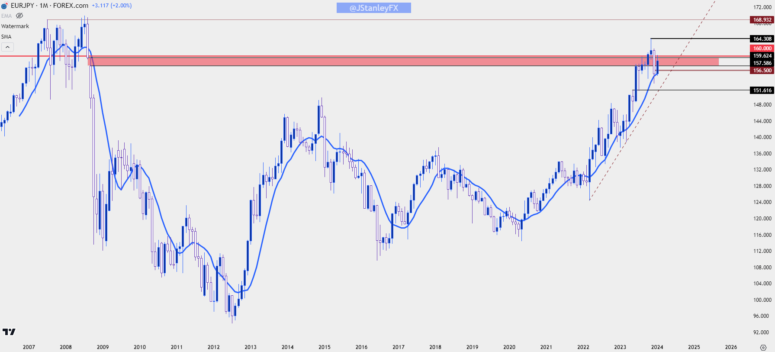
Task: Click 2008 on the time axis
Action: (x=66, y=347)
